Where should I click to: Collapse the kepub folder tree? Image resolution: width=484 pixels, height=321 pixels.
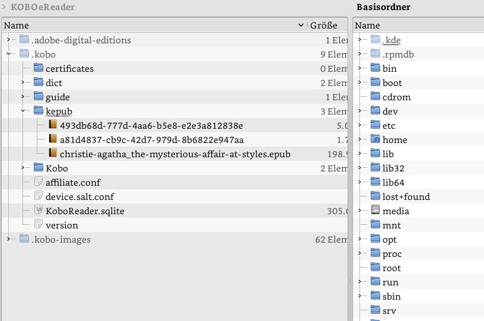23,111
